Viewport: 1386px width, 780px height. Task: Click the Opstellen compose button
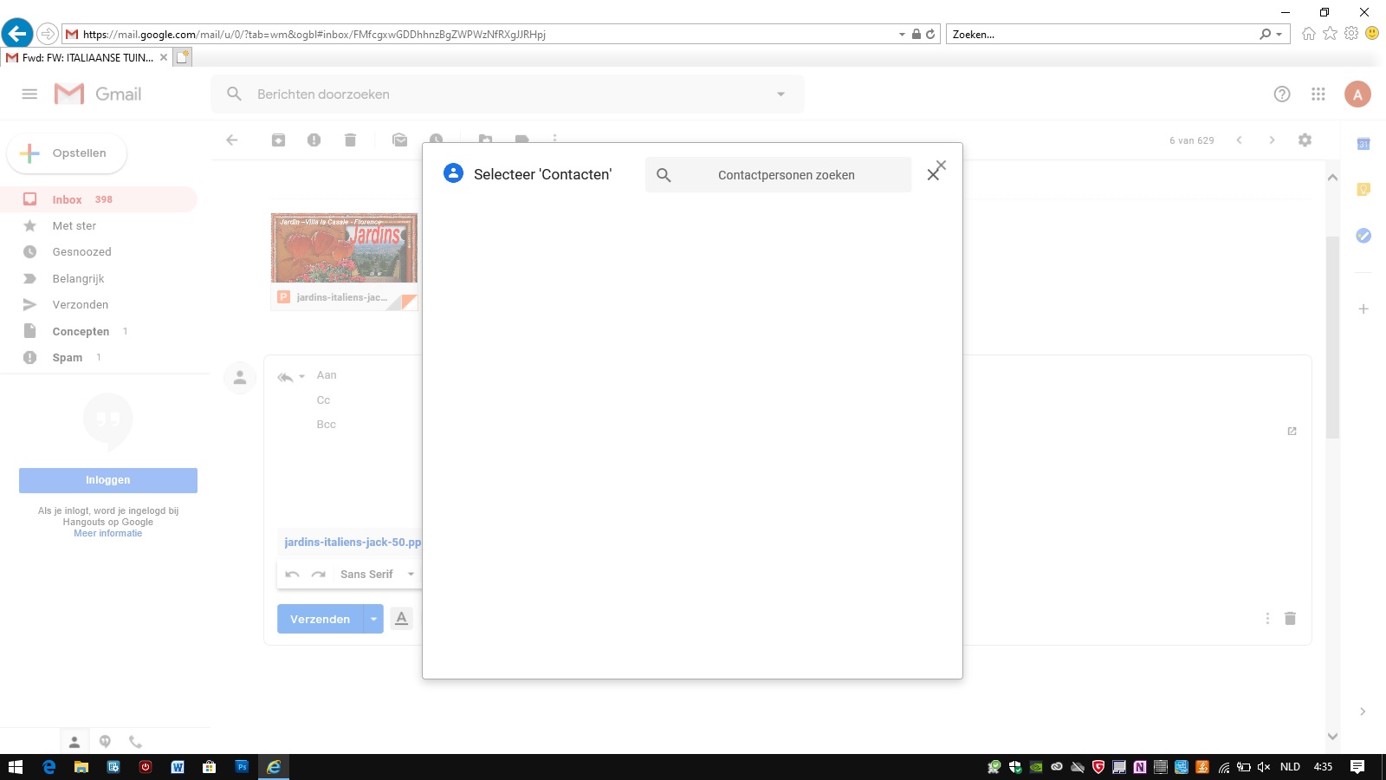(x=68, y=153)
